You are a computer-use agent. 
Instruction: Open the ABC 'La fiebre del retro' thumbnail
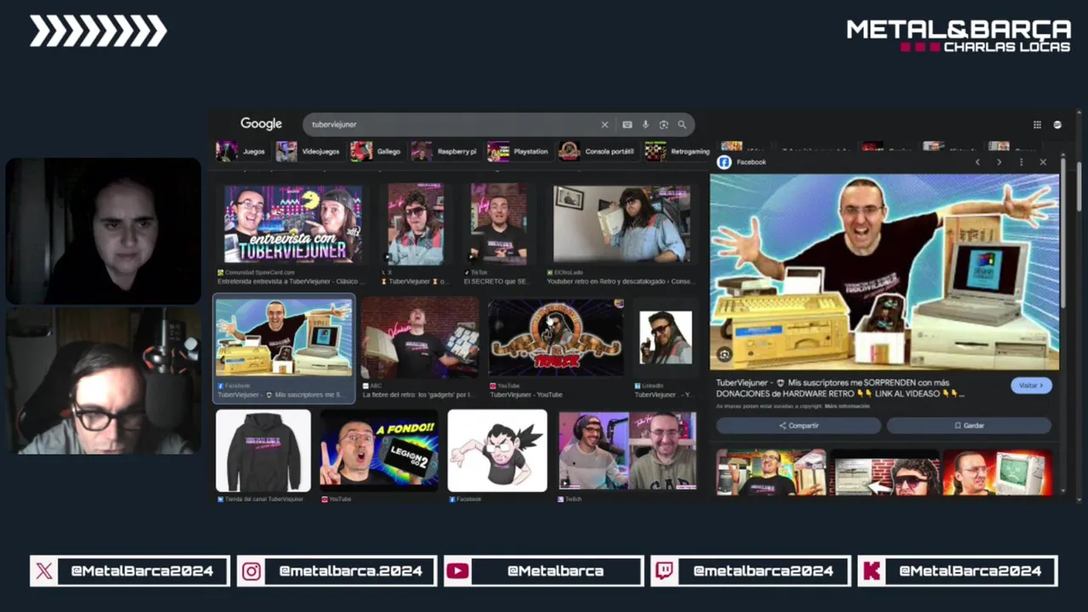(x=420, y=337)
